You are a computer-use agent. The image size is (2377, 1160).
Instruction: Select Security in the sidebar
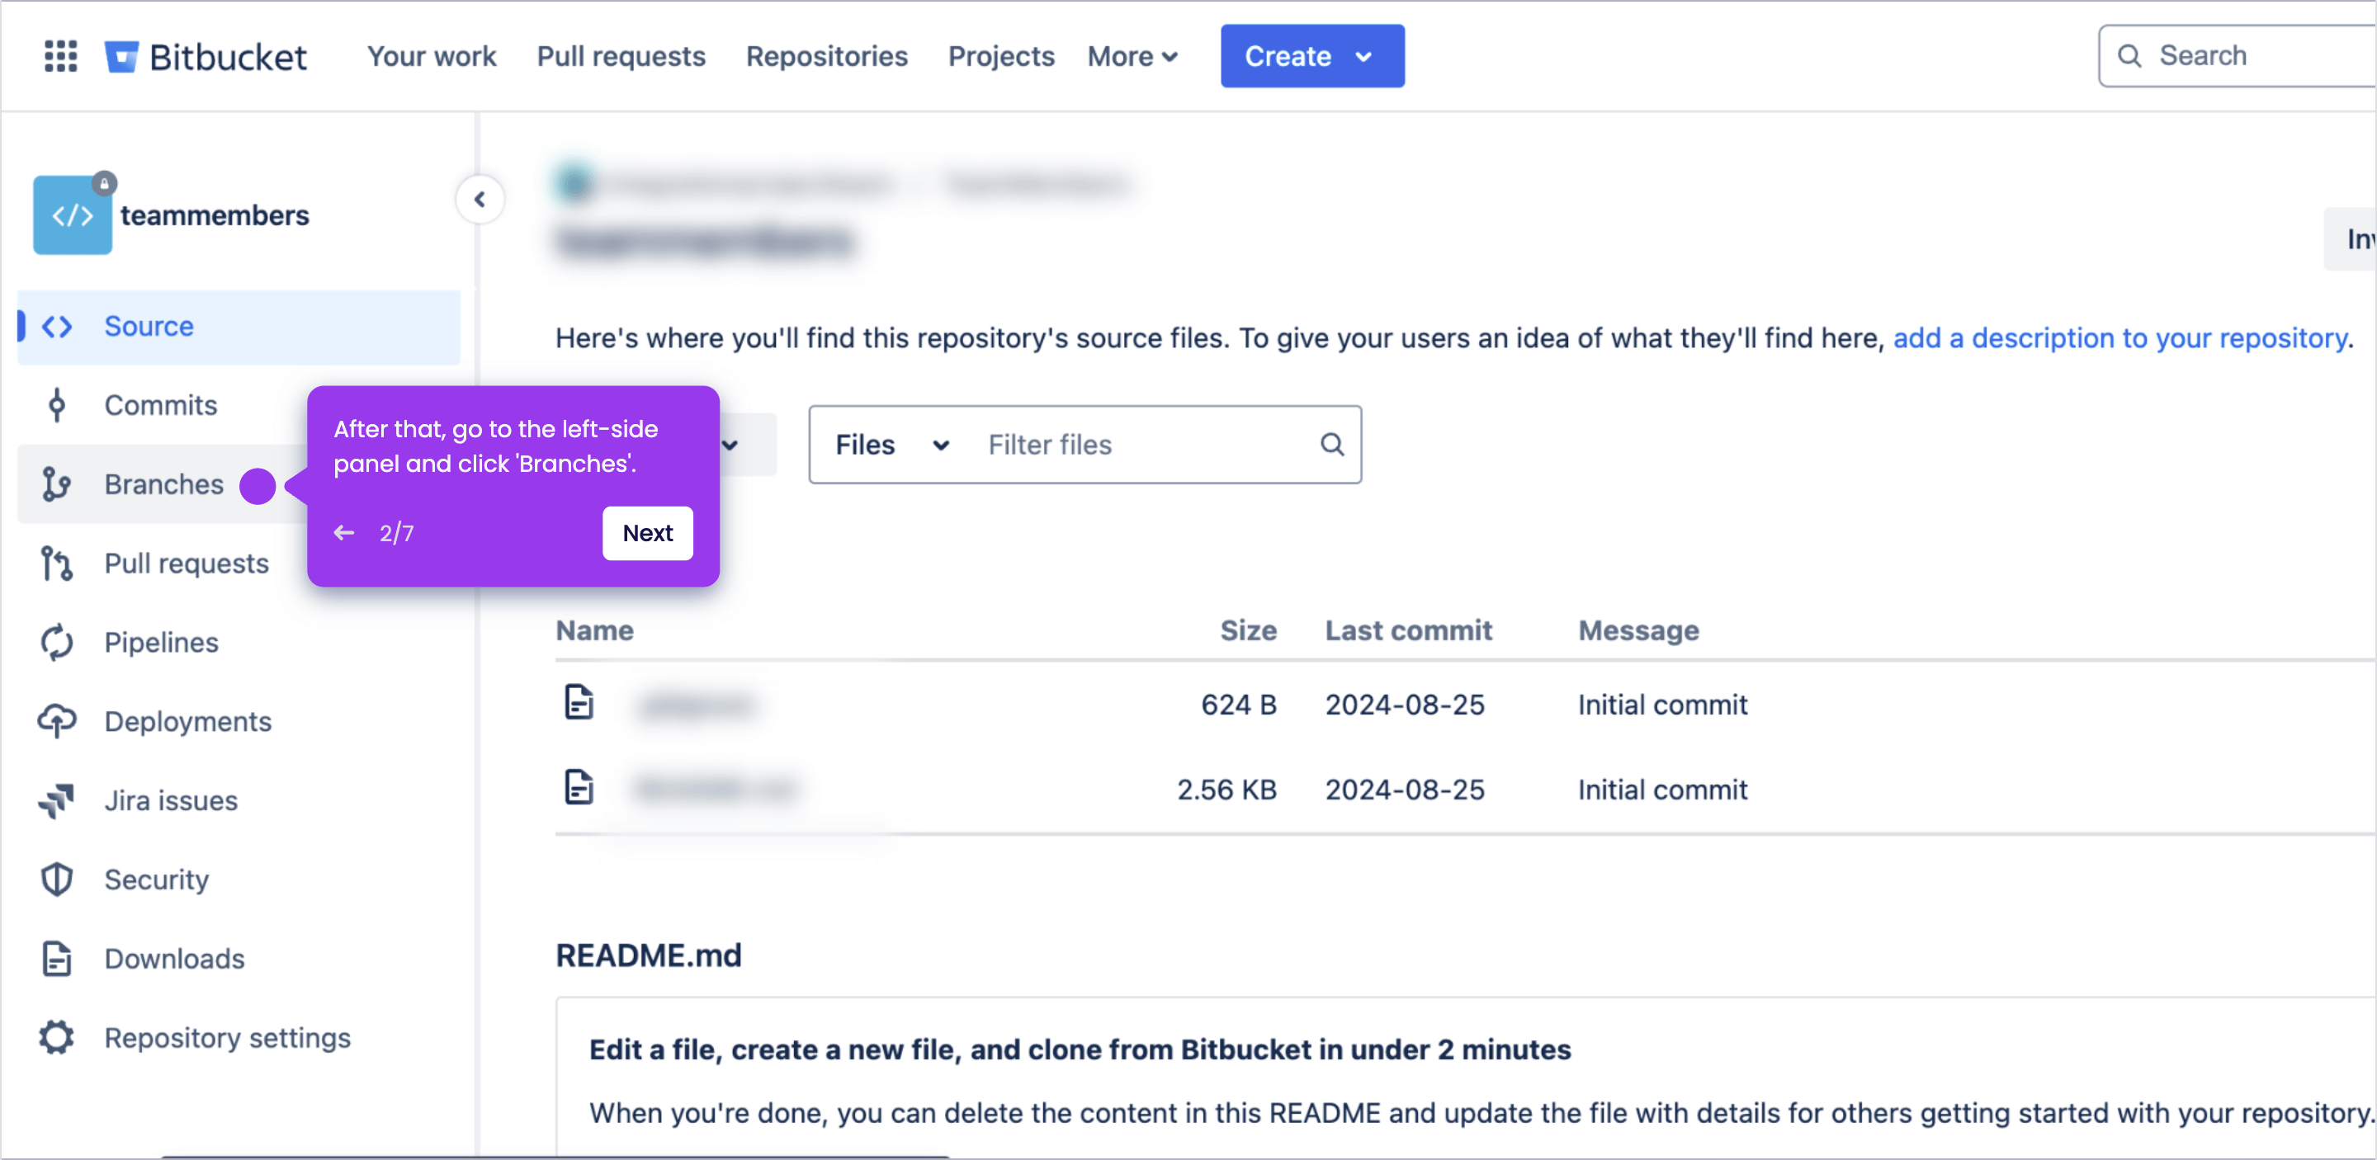(x=239, y=879)
